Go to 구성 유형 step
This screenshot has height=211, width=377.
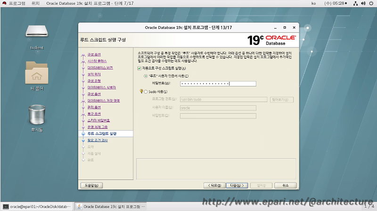pos(94,81)
